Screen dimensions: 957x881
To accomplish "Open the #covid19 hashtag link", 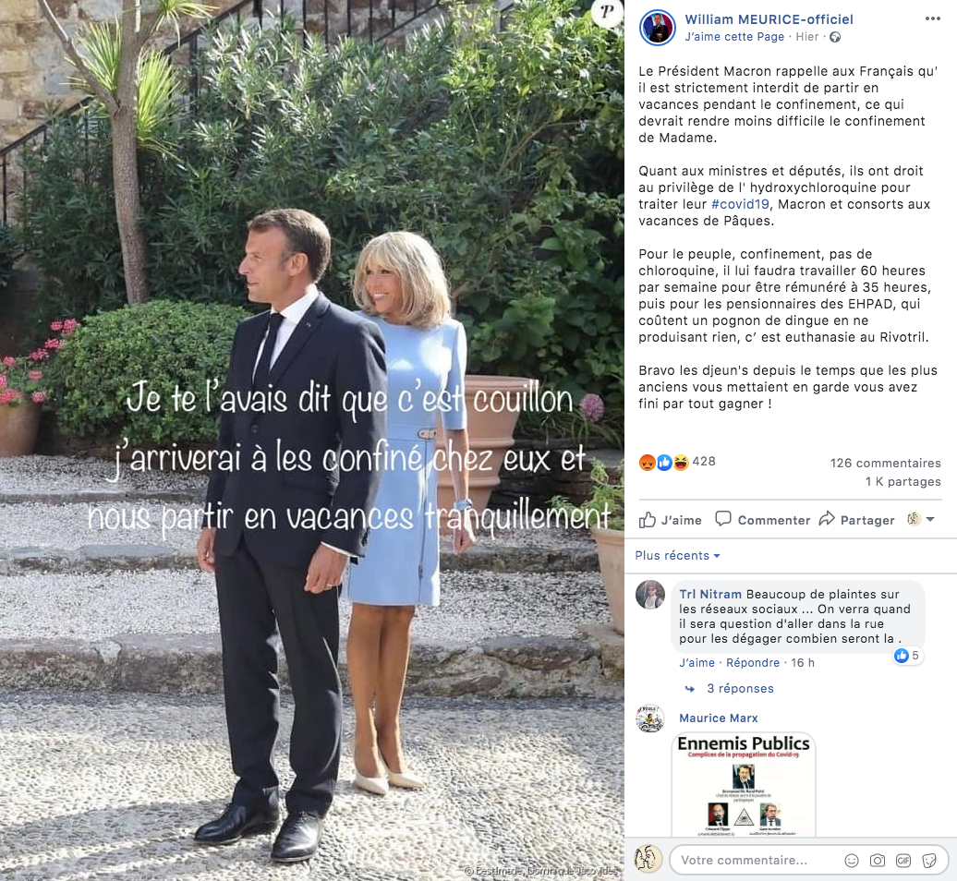I will (x=740, y=204).
